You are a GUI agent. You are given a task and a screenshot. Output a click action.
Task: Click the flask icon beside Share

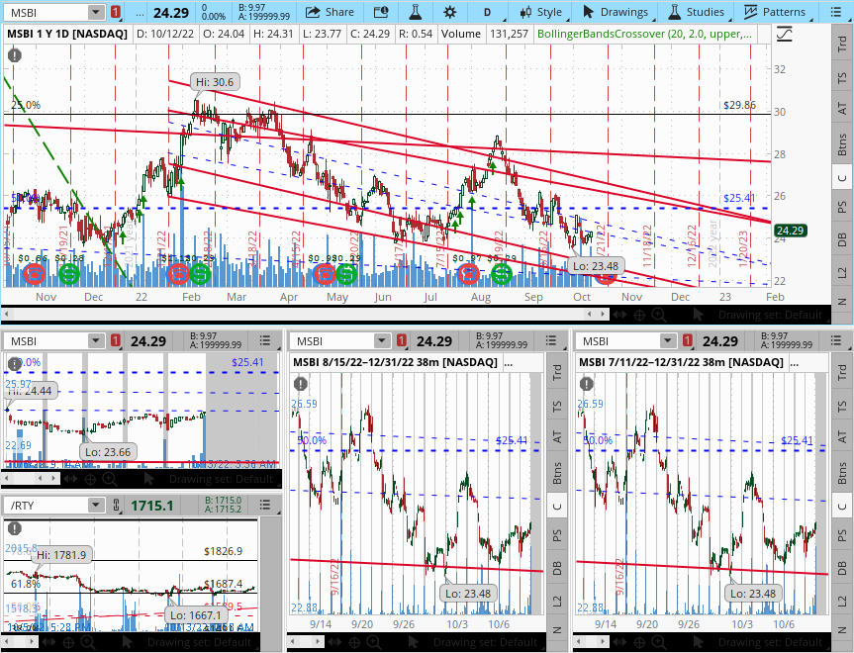pos(415,12)
